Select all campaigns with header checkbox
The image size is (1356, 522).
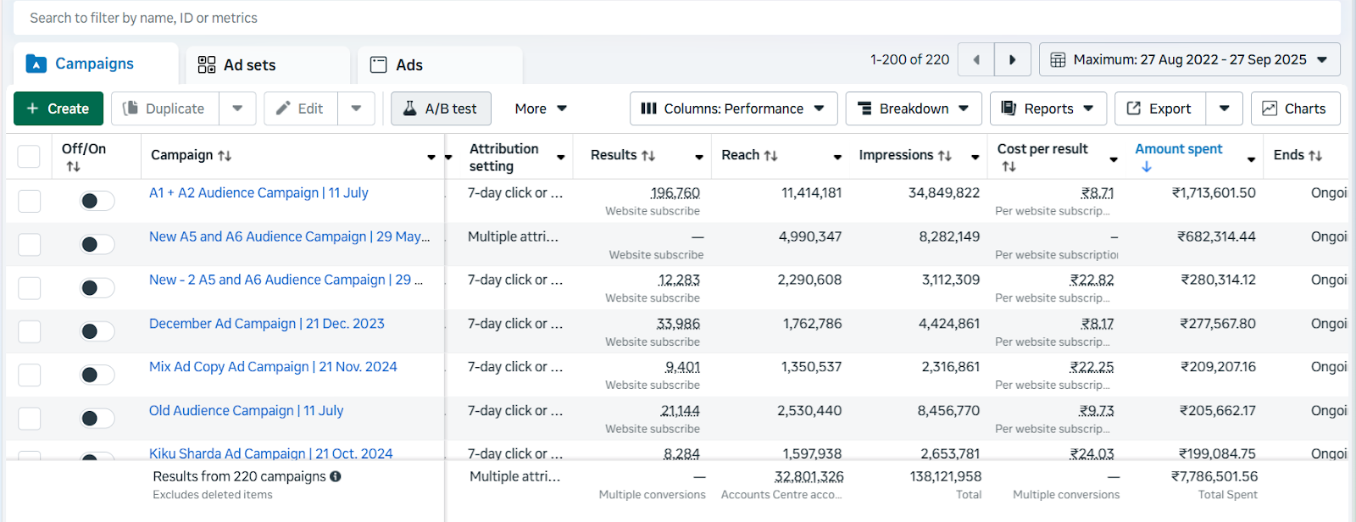coord(29,156)
